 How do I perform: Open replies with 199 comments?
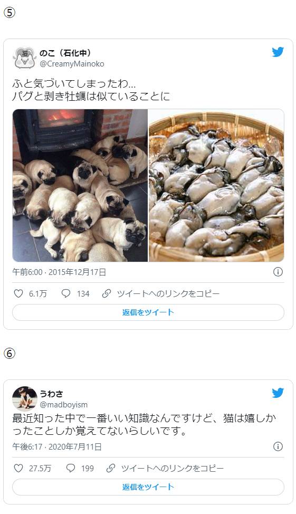(x=80, y=468)
